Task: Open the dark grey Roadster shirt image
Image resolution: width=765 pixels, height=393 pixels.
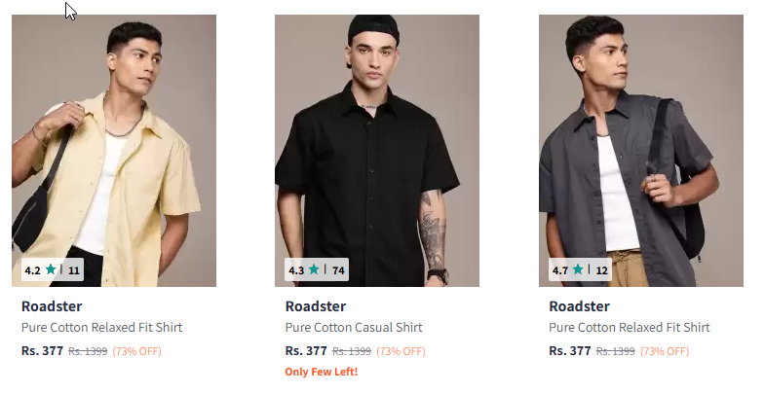Action: pyautogui.click(x=641, y=151)
